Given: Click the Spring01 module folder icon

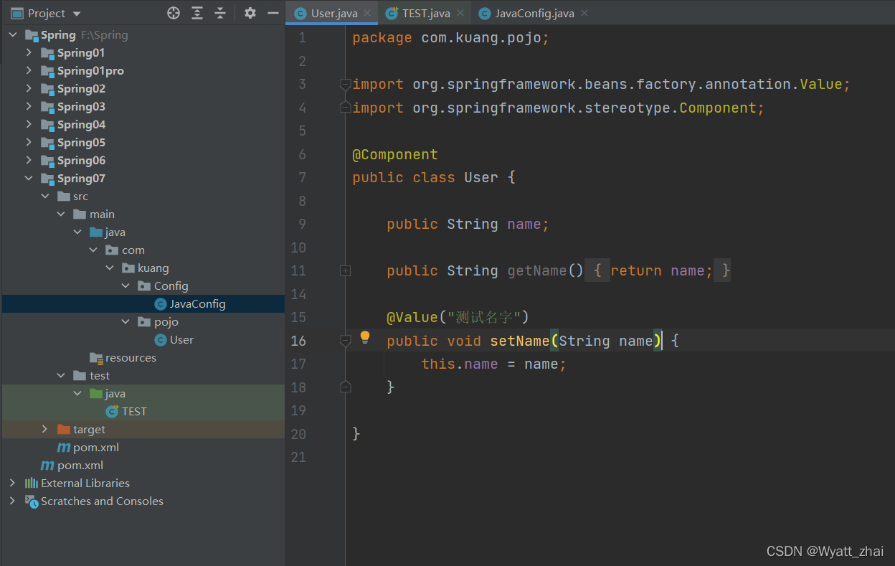Looking at the screenshot, I should pos(47,52).
